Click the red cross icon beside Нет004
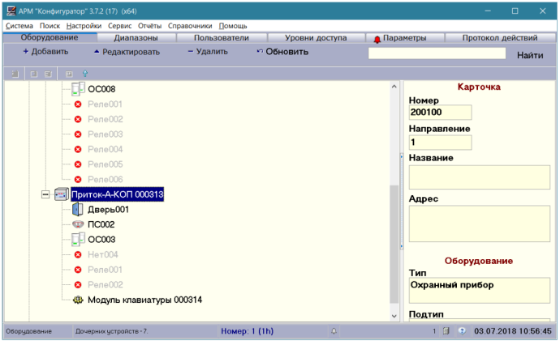 [78, 254]
